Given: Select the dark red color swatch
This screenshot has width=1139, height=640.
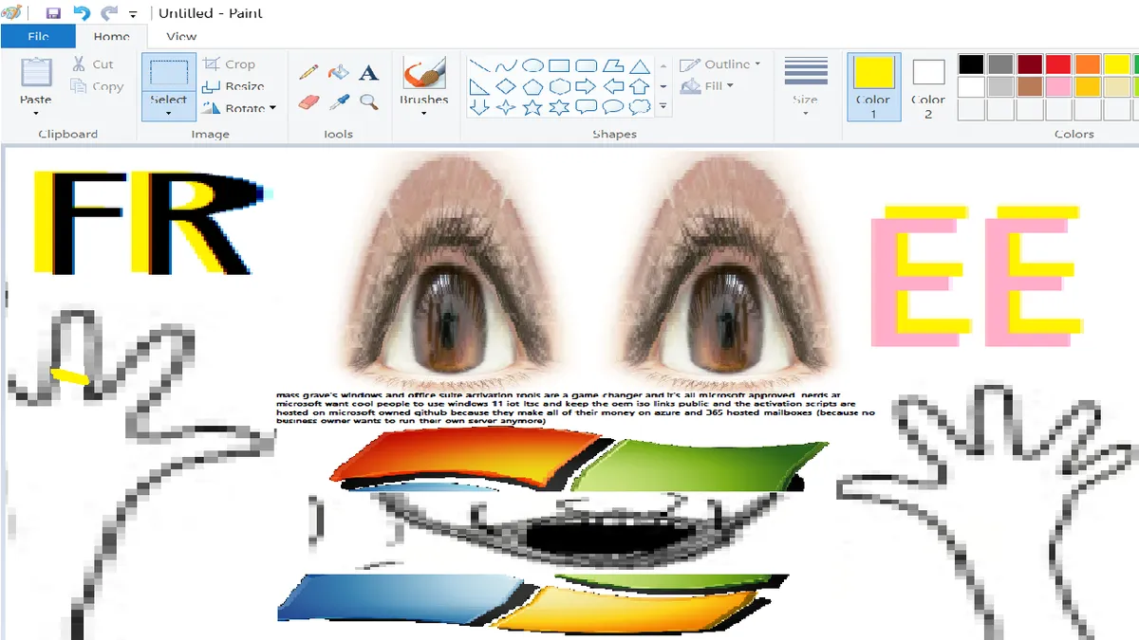Looking at the screenshot, I should (1030, 64).
